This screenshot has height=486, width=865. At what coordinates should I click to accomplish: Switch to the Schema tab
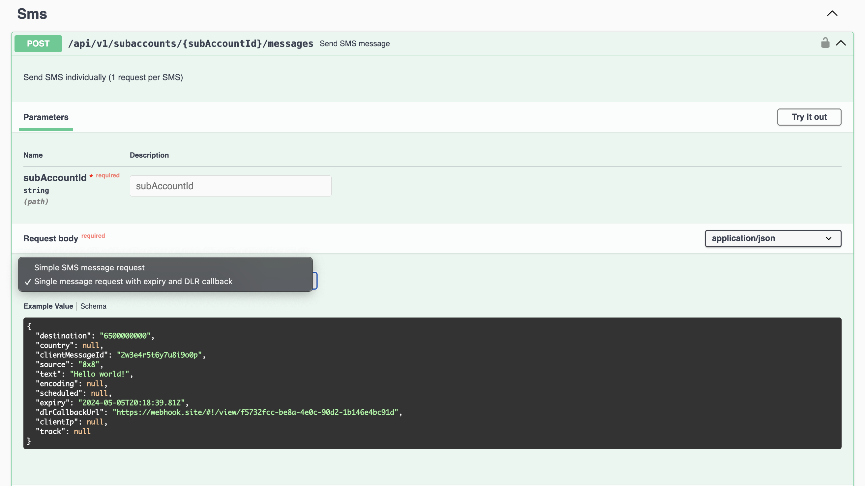tap(93, 306)
